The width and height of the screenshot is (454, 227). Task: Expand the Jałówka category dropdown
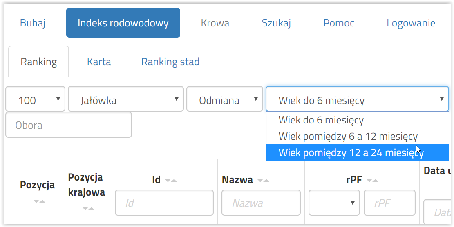[x=126, y=99]
